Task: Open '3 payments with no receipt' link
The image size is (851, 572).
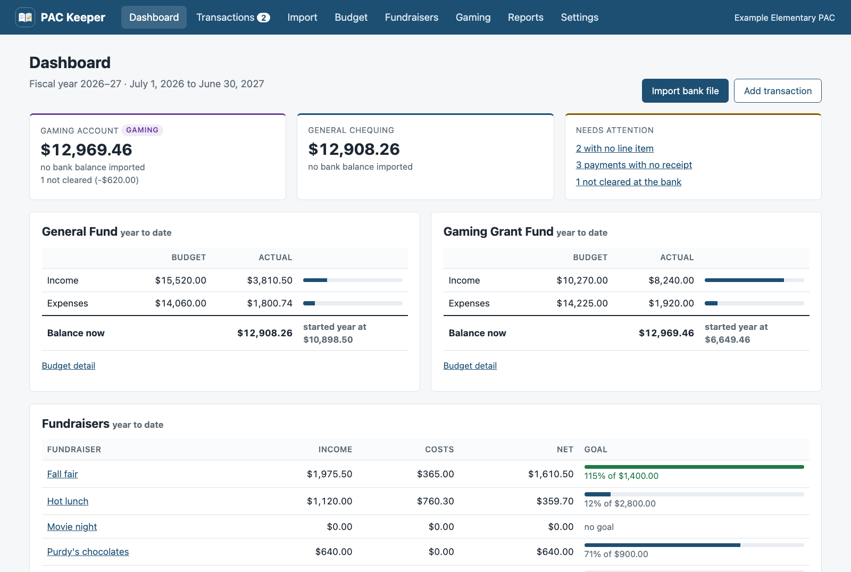Action: click(x=634, y=165)
